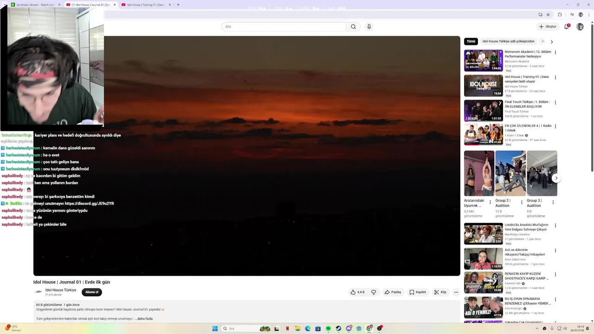The image size is (594, 334).
Task: Start a voice search with the microphone
Action: click(369, 26)
